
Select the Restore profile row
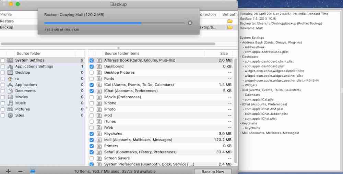point(119,21)
